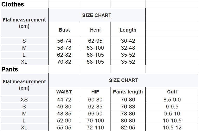
Task: Select cuff cell 10.5-12
Action: [172, 127]
